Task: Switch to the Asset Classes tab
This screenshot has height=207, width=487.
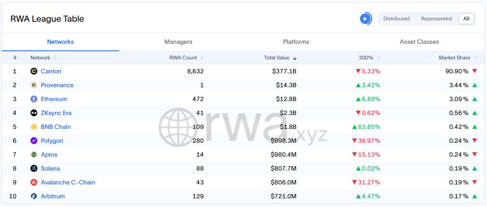Action: [419, 42]
